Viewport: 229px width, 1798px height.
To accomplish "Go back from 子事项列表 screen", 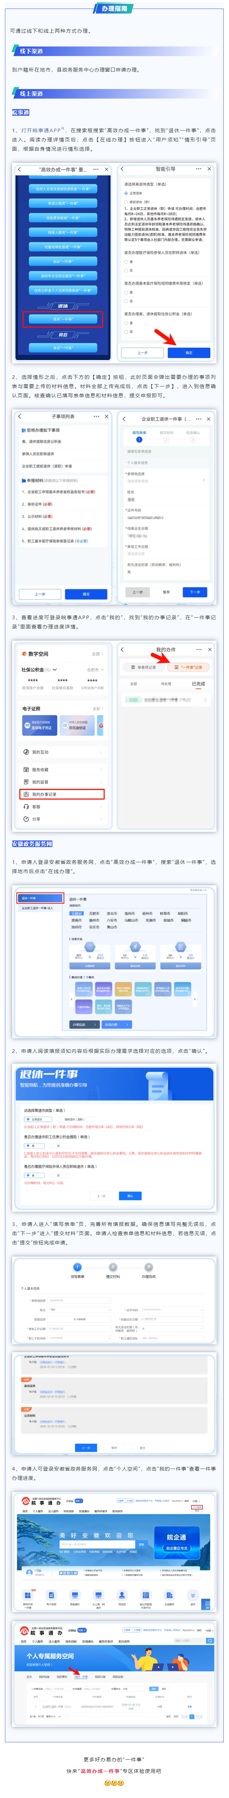I will pos(19,416).
